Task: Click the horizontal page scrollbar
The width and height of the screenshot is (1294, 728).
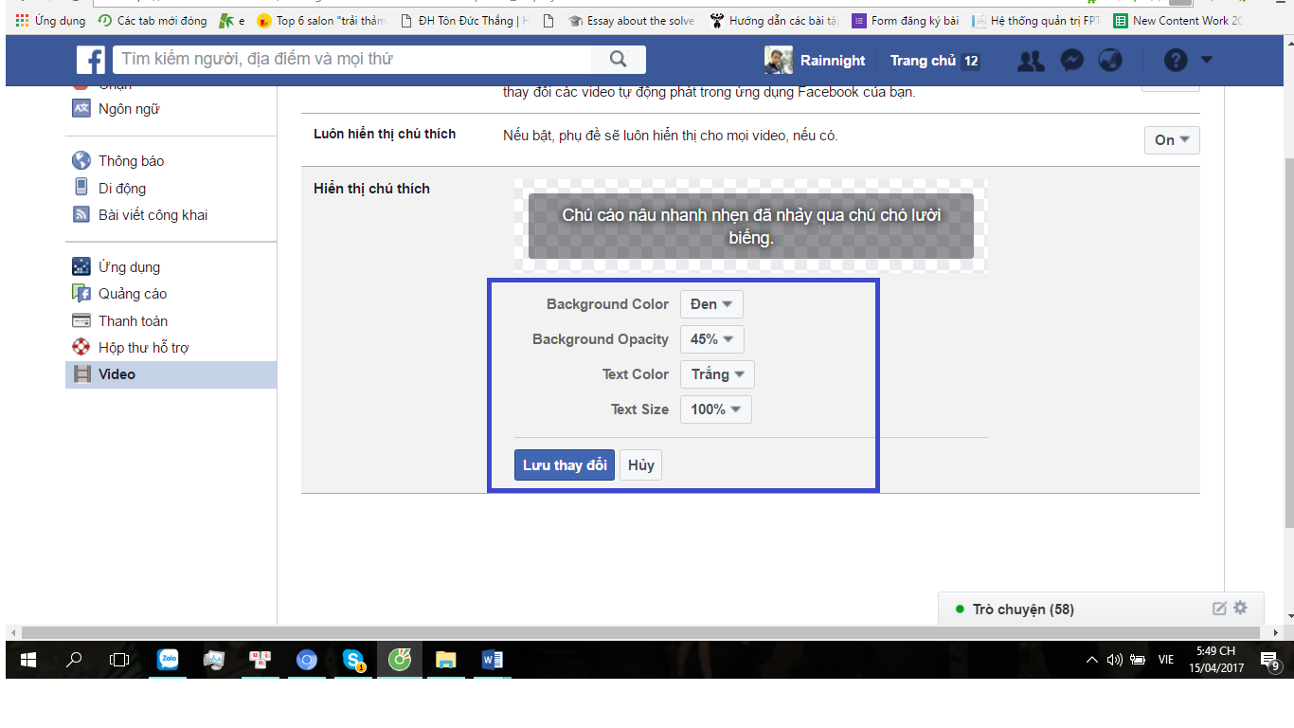Action: pos(642,632)
